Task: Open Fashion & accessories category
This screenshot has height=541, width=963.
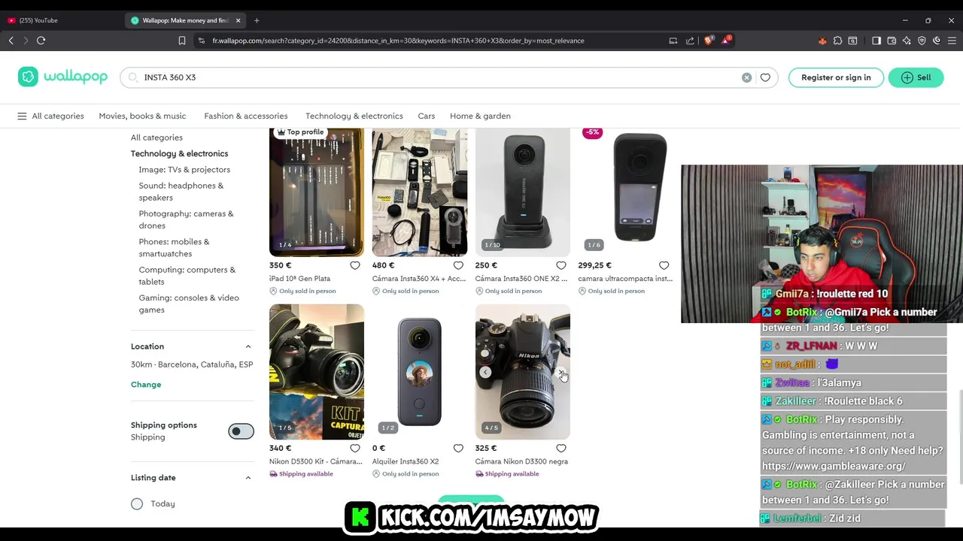Action: [x=246, y=116]
